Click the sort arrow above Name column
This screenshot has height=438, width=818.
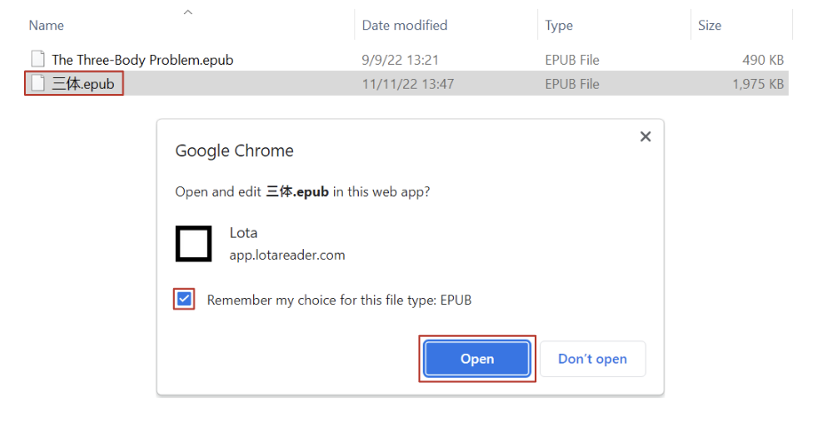(187, 12)
